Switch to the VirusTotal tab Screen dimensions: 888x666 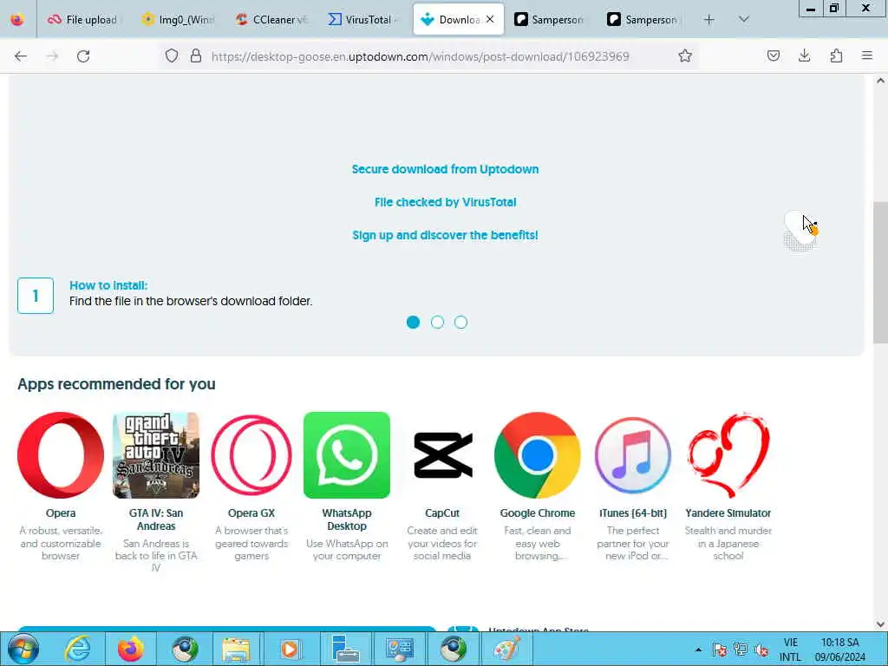[364, 19]
